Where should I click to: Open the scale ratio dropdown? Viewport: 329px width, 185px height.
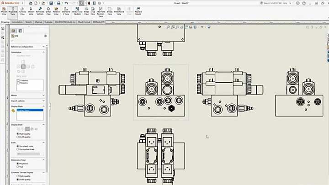[41, 154]
